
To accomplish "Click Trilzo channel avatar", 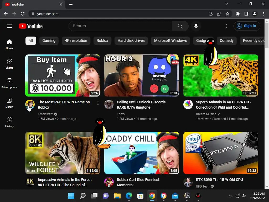I will point(109,104).
